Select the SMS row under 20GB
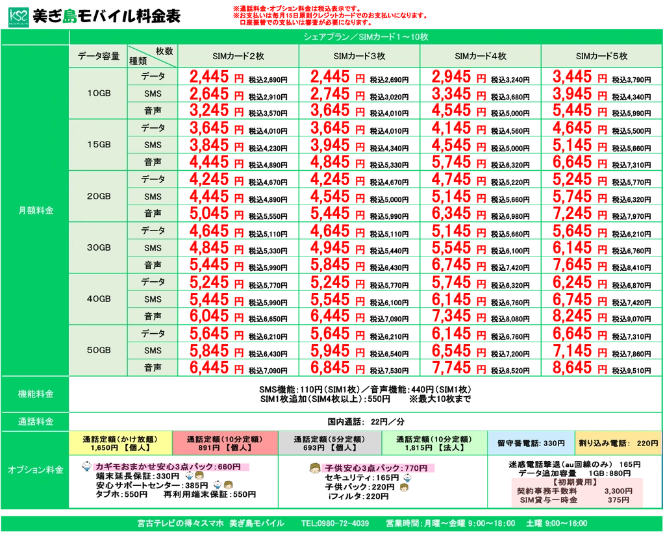This screenshot has height=539, width=665. click(153, 196)
